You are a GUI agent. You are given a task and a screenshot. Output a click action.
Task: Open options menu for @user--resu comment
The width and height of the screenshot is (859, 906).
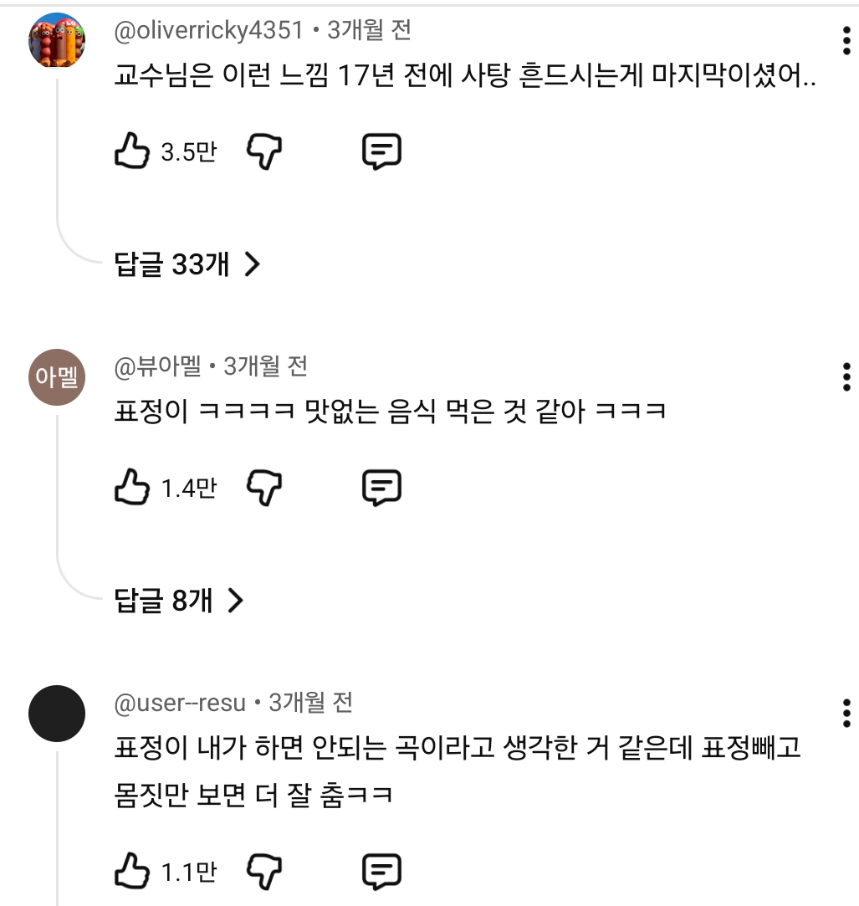click(846, 713)
